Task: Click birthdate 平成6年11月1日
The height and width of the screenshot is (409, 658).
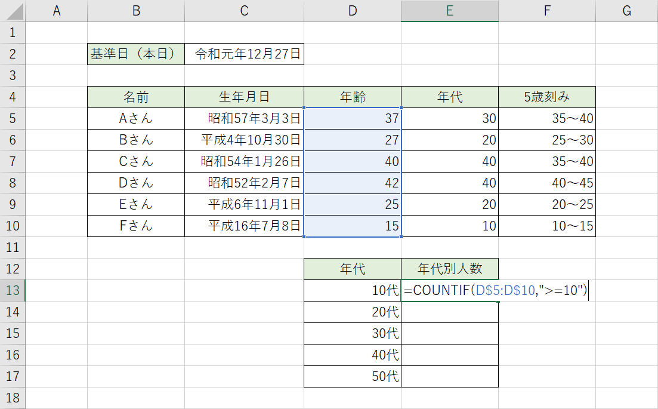Action: click(x=244, y=204)
